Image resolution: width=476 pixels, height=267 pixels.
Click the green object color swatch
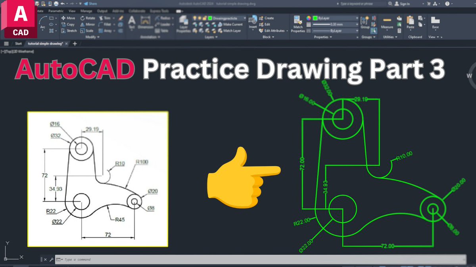(315, 18)
